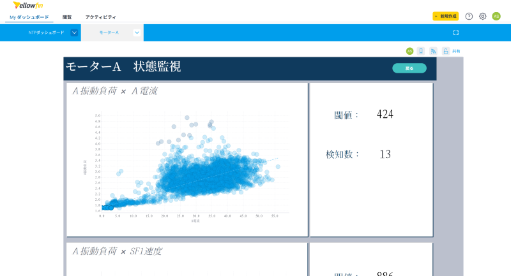Click the small green AS owner avatar

click(409, 51)
